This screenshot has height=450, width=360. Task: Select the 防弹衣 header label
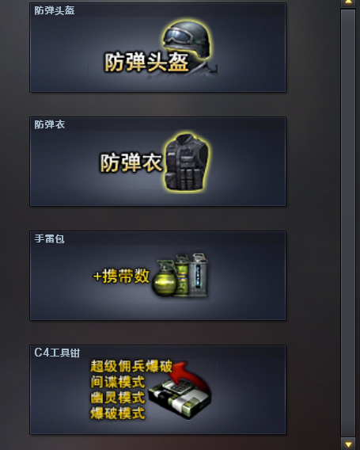point(50,125)
